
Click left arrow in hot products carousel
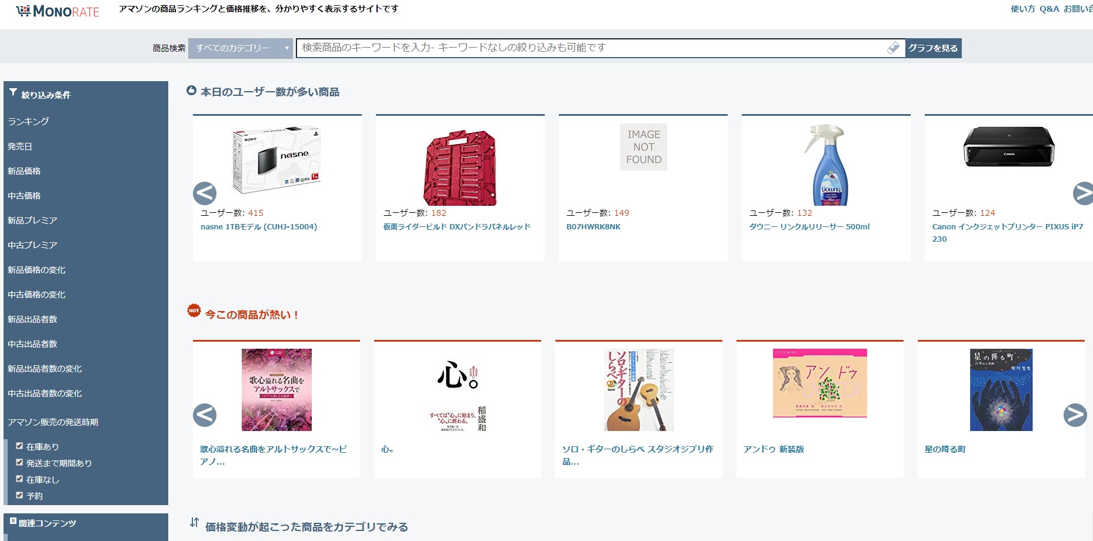pos(205,415)
